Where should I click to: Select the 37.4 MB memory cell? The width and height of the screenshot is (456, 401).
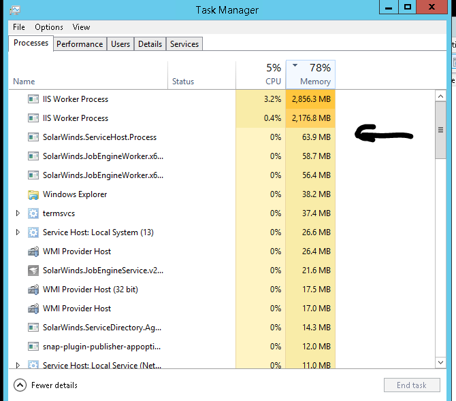pyautogui.click(x=310, y=213)
